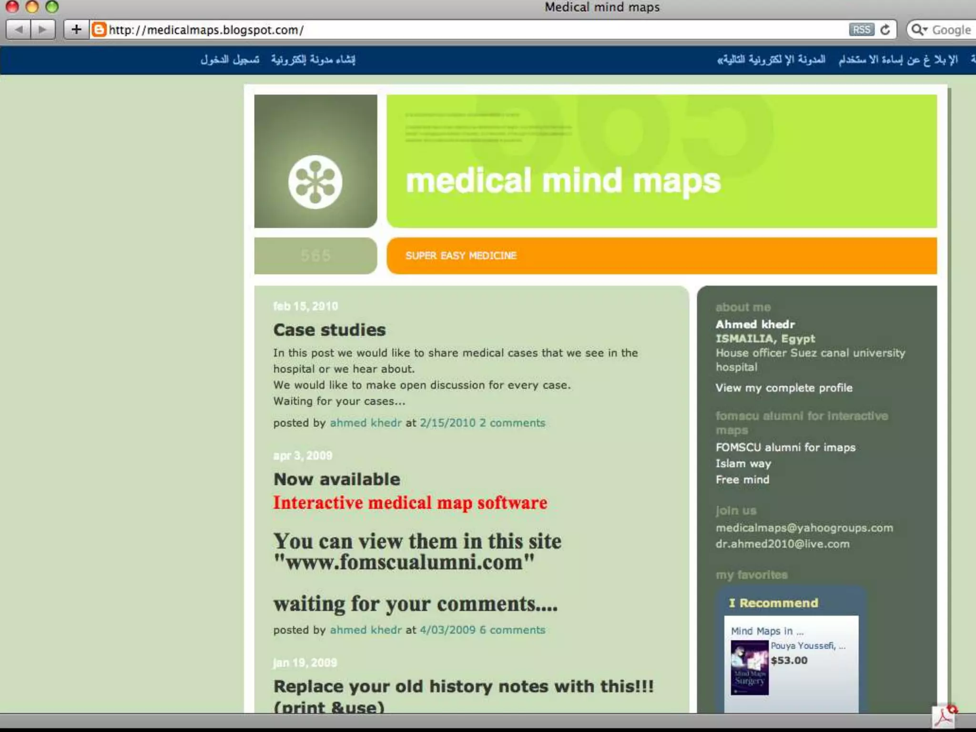
Task: Open the 2 comments link
Action: [x=512, y=423]
